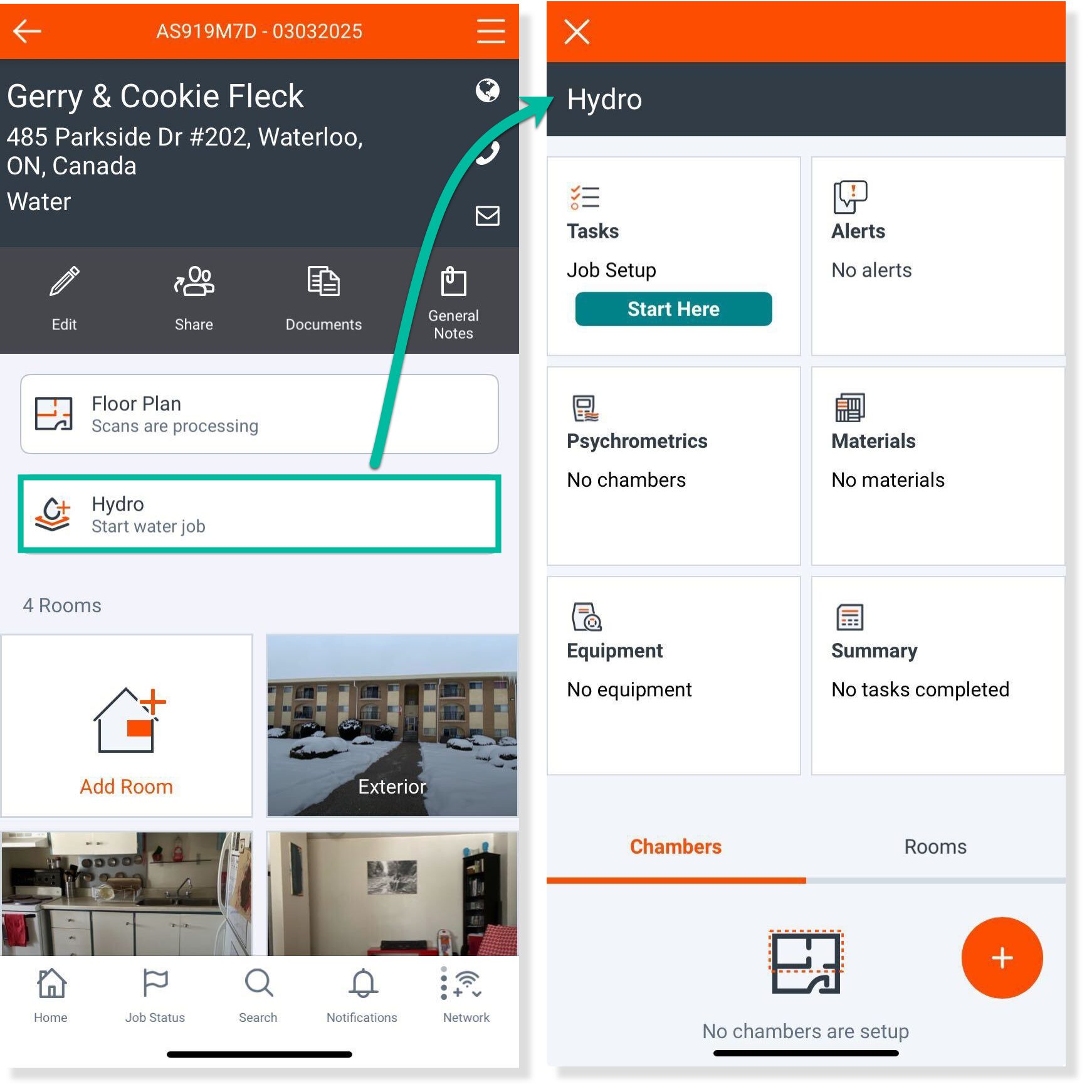Close the Hydro panel with X
The height and width of the screenshot is (1084, 1087).
pos(577,31)
